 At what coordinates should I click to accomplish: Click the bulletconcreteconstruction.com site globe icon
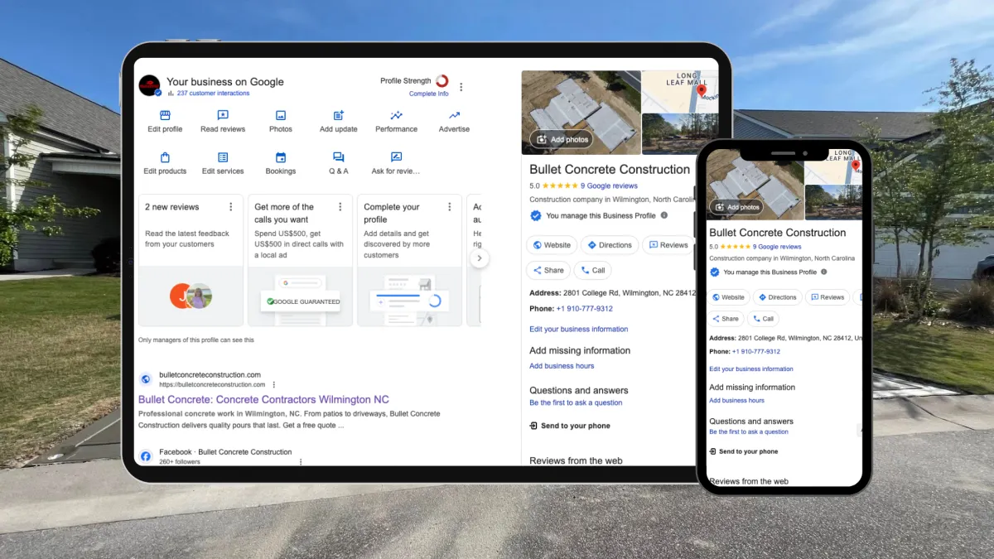(x=146, y=379)
